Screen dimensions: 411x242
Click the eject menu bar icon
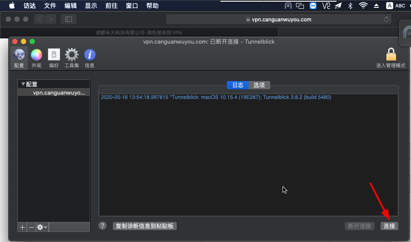click(377, 6)
